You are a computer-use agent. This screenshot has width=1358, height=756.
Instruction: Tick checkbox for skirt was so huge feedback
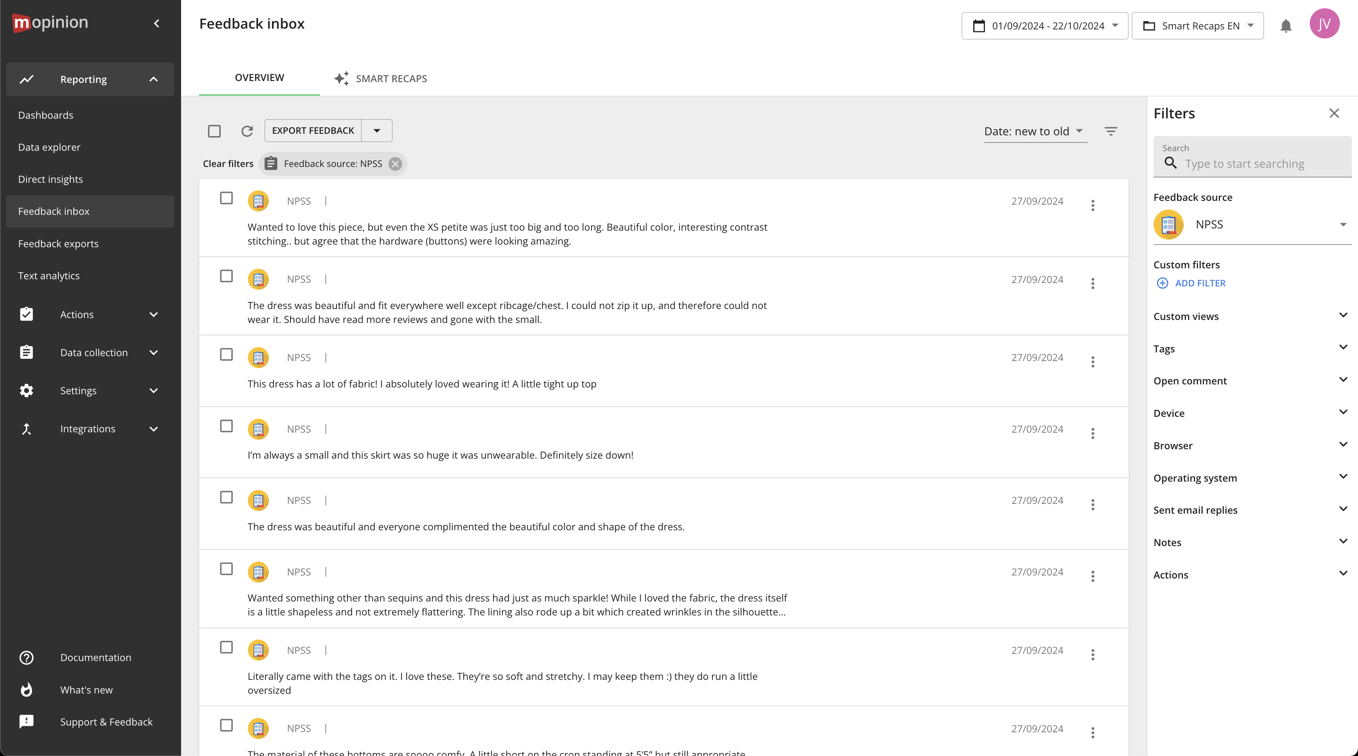[226, 426]
